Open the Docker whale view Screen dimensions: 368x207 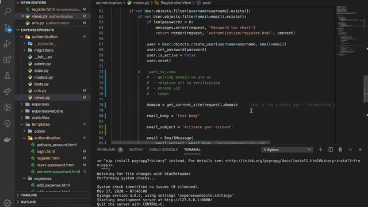click(x=7, y=139)
